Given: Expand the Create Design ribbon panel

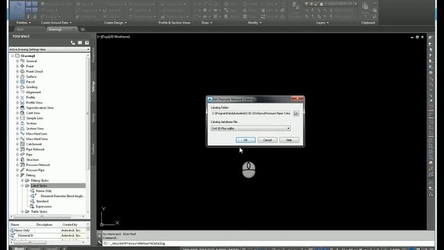Looking at the screenshot, I should 115,23.
